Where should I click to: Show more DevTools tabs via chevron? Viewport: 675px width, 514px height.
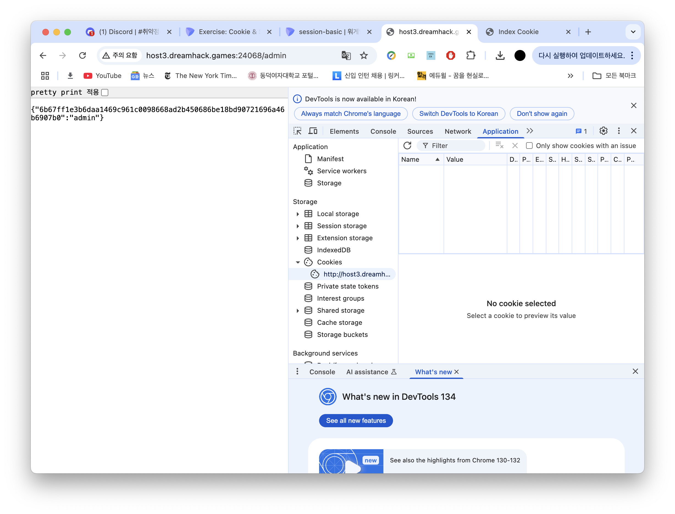point(530,131)
